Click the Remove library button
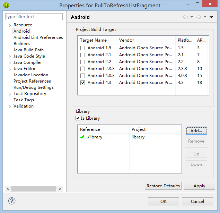 196,141
